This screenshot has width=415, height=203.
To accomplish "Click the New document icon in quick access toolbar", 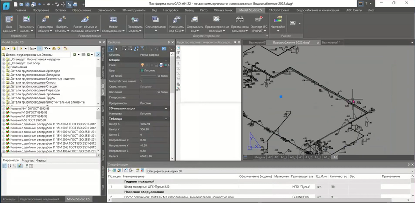I will [16, 4].
